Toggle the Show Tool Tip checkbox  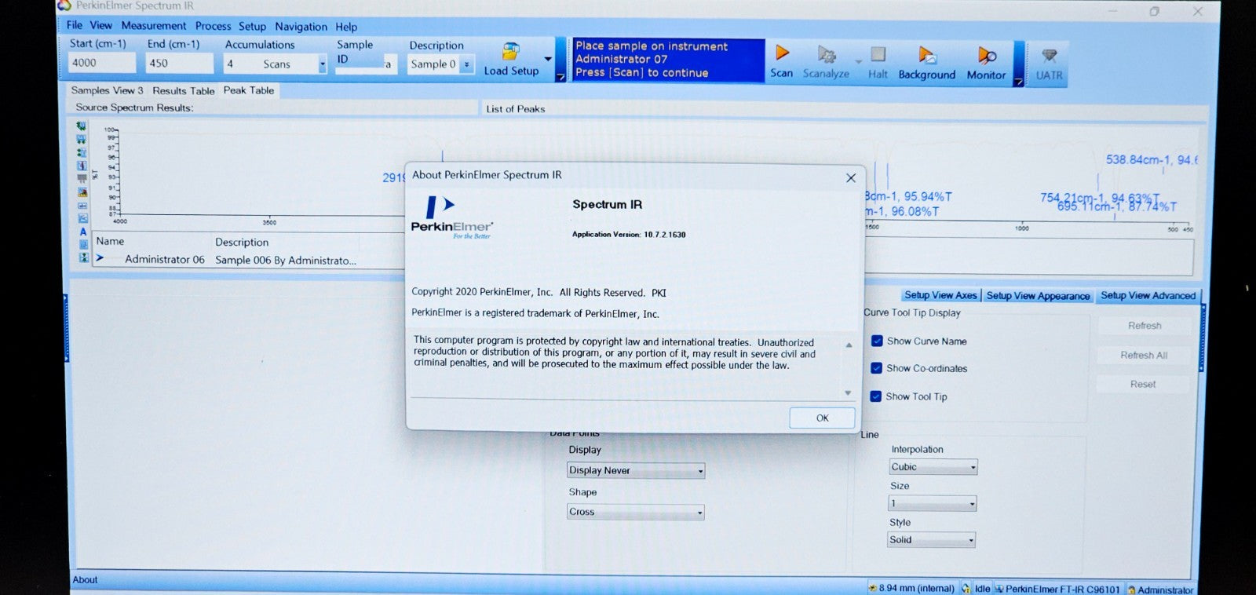[876, 396]
